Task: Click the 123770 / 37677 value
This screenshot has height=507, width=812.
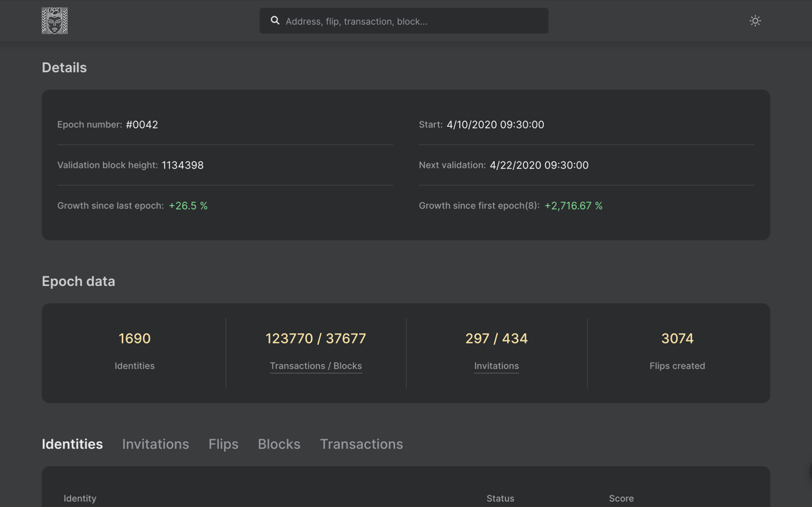Action: point(316,338)
